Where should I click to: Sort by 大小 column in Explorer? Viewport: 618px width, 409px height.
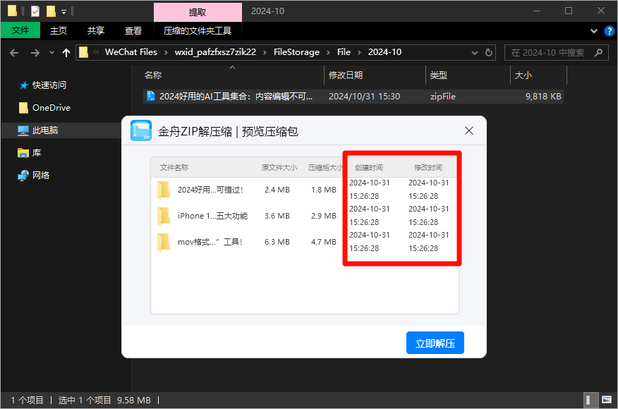tap(523, 75)
